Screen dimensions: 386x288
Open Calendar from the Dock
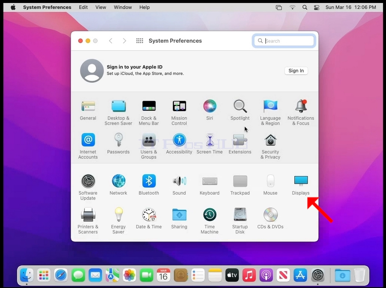pyautogui.click(x=164, y=275)
